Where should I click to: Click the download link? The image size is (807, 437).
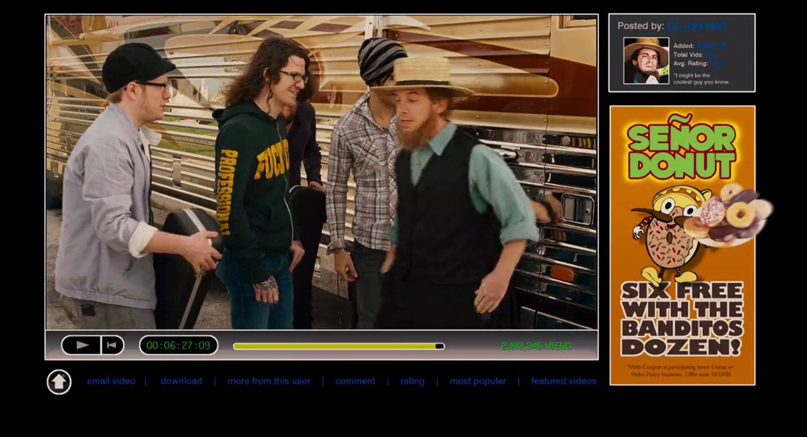coord(181,381)
